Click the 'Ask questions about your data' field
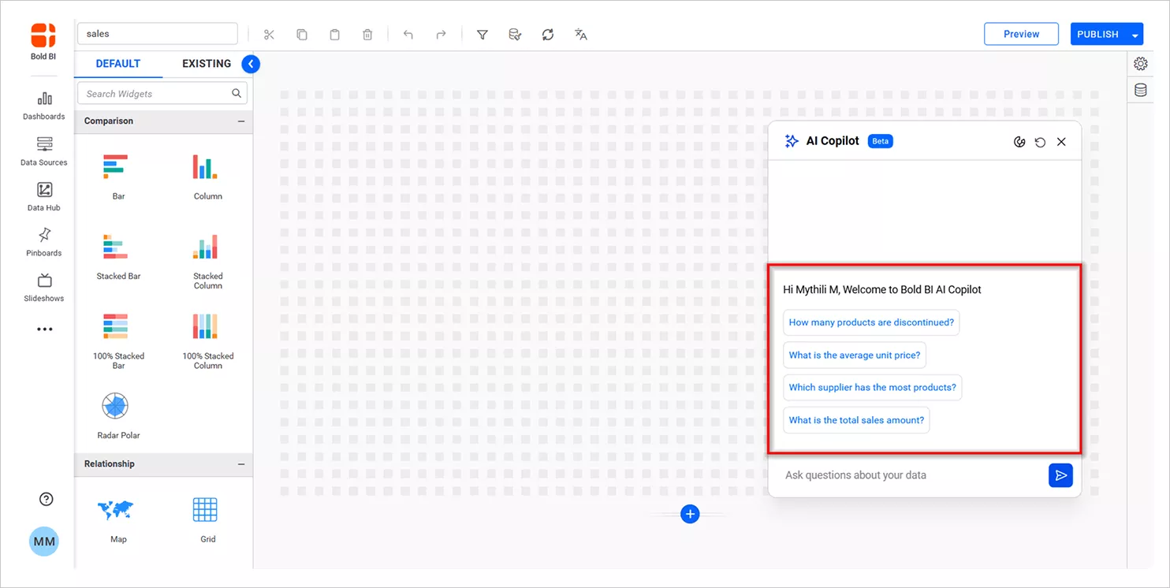The height and width of the screenshot is (588, 1170). coord(911,475)
